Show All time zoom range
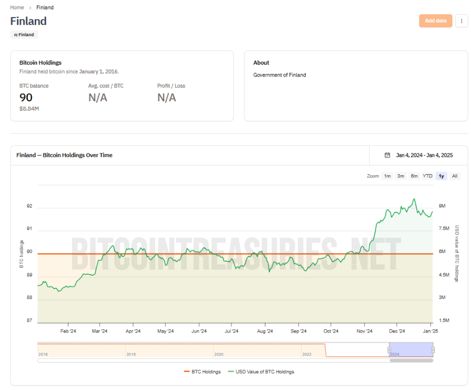The width and height of the screenshot is (471, 390). (x=455, y=176)
